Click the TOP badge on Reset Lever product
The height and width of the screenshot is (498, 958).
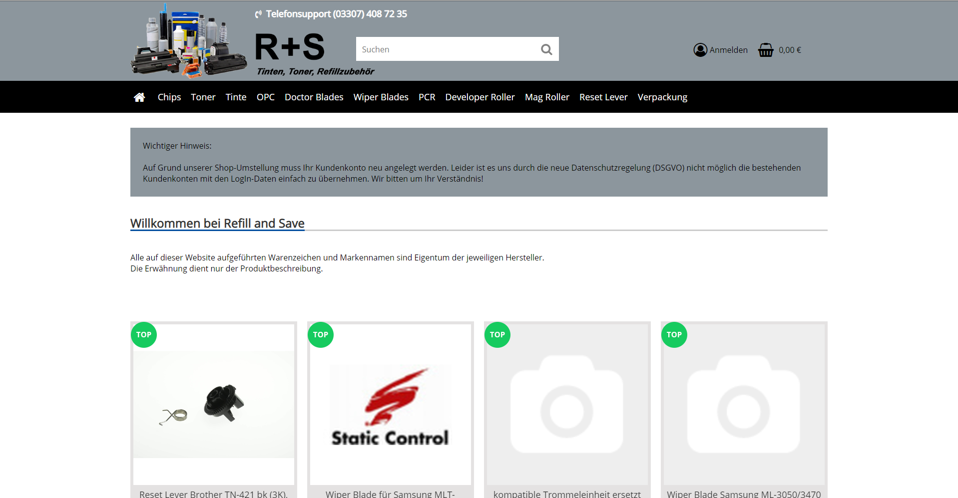(144, 335)
